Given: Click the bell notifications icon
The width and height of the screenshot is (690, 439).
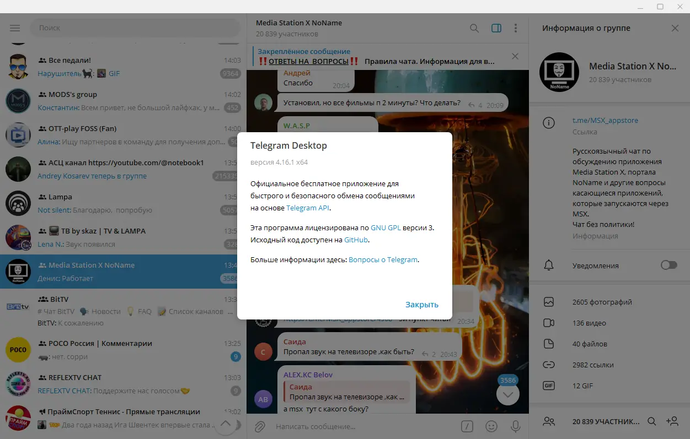Looking at the screenshot, I should tap(549, 265).
